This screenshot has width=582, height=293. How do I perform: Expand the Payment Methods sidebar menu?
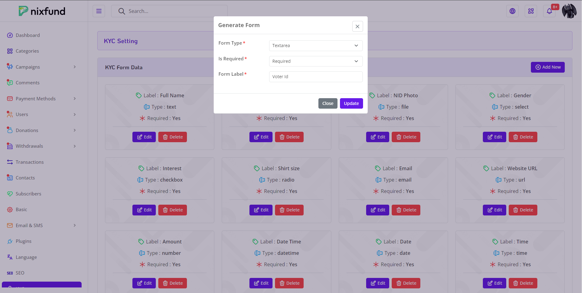pyautogui.click(x=42, y=98)
